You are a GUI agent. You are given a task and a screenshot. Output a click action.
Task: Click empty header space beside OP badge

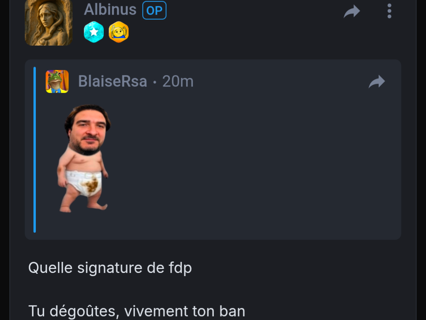[253, 11]
